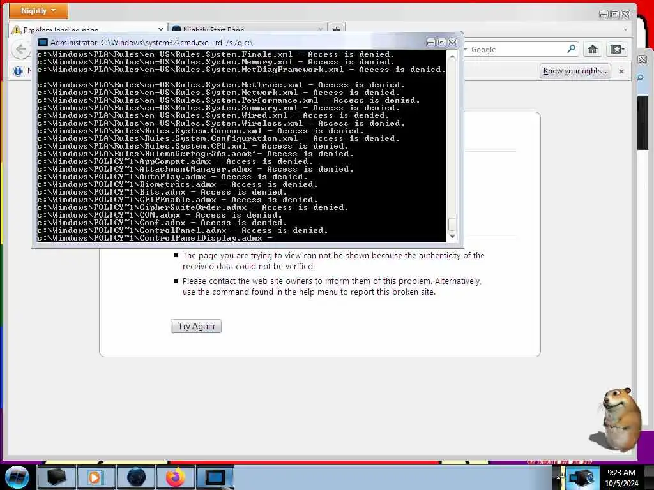Click the line with Bits.admx
This screenshot has height=490, width=654.
coord(162,192)
